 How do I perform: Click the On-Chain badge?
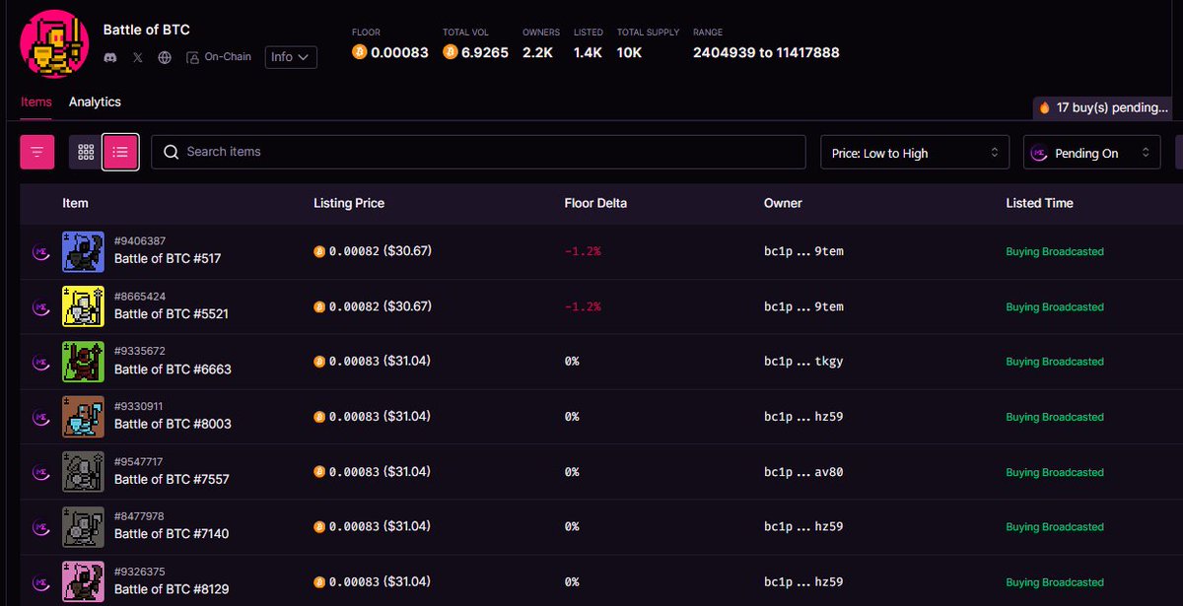pos(219,57)
